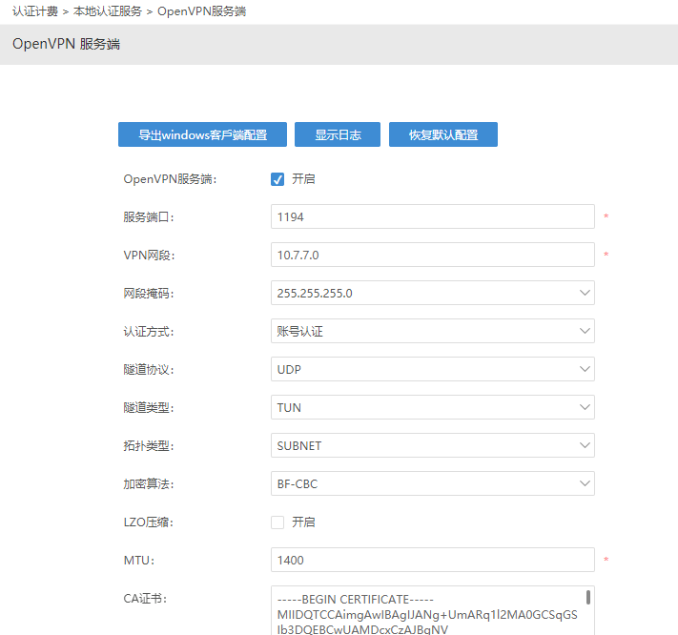Click the 加密算法: field label
Viewport: 678px width, 635px height.
[x=149, y=483]
